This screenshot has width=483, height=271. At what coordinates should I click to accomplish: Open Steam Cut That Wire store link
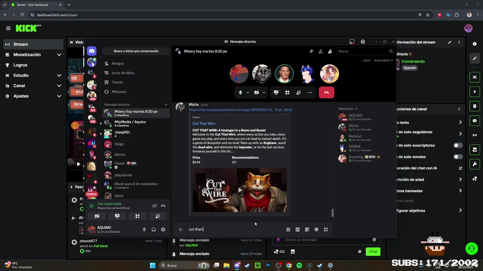point(240,110)
